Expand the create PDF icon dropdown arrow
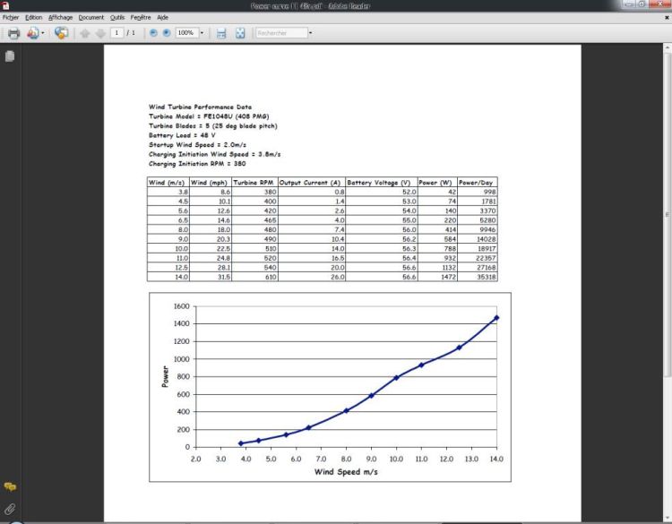This screenshot has height=524, width=672. 43,33
